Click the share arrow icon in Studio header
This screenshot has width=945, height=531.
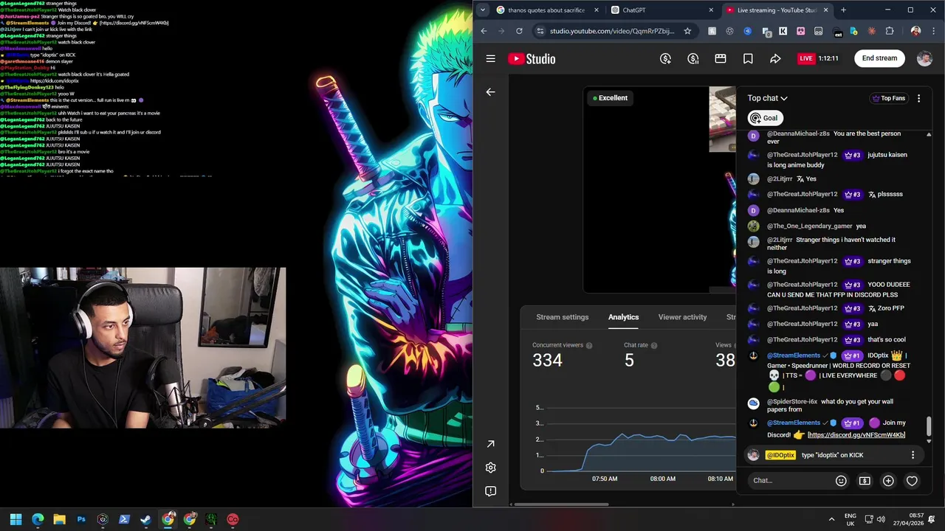pos(775,58)
